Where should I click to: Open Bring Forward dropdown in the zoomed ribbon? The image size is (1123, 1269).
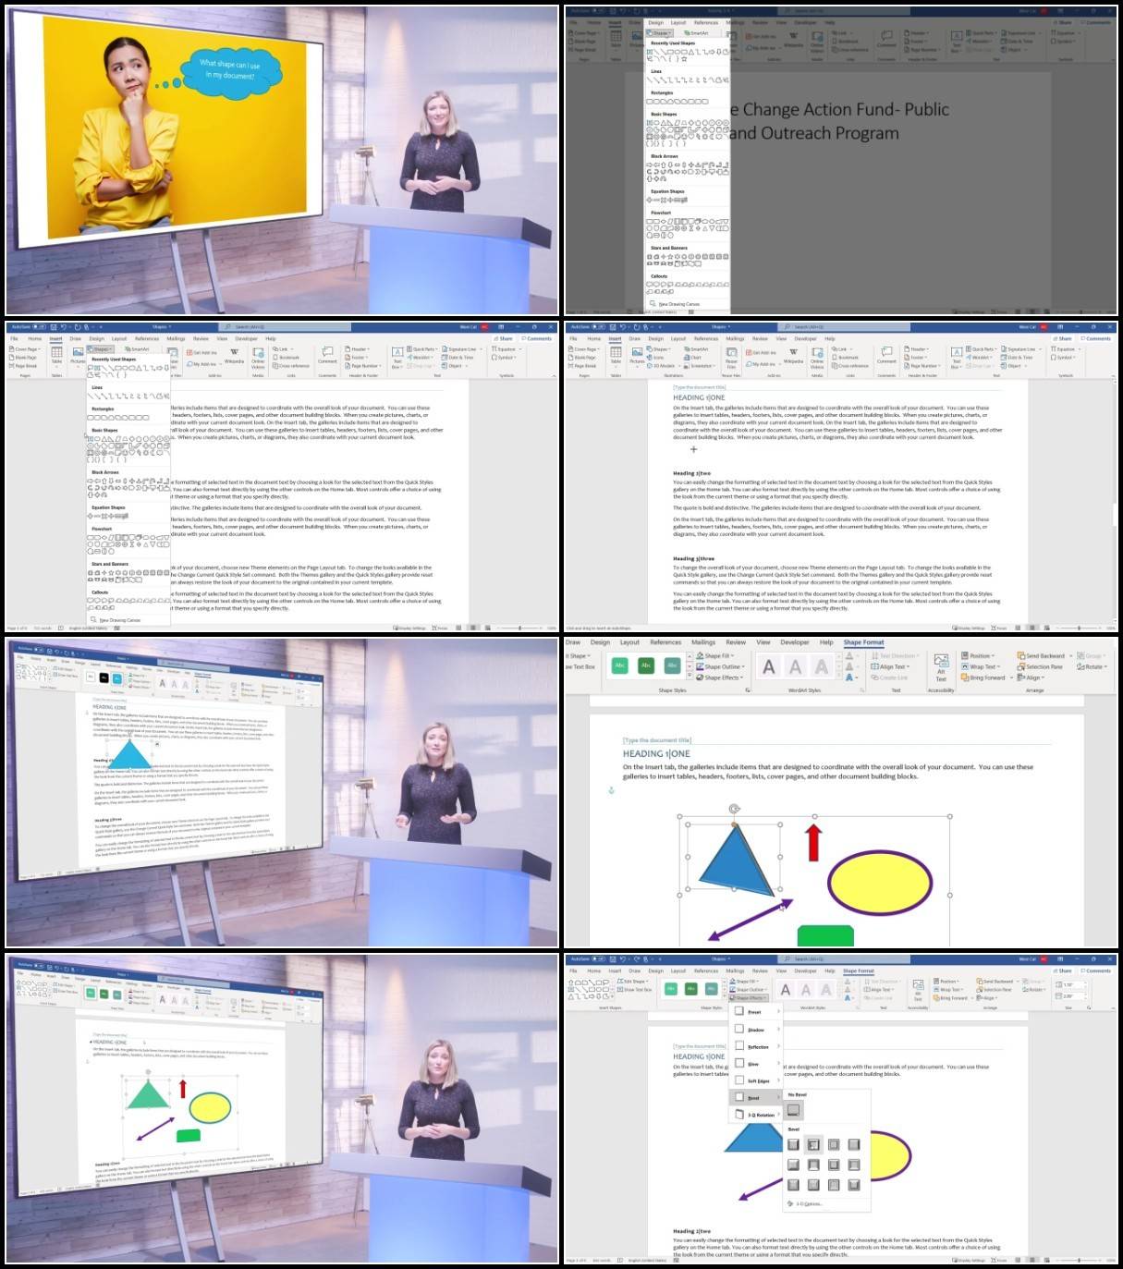[985, 677]
